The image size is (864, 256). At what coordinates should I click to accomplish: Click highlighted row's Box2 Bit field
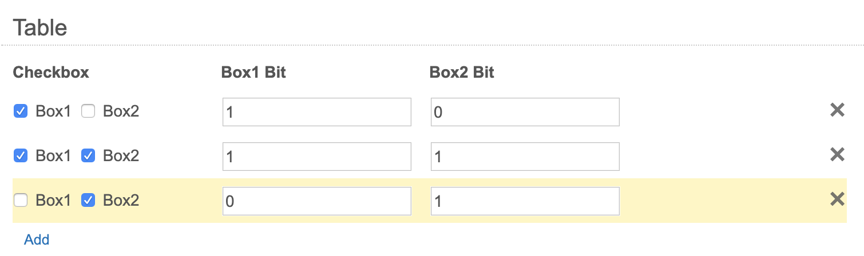(525, 201)
